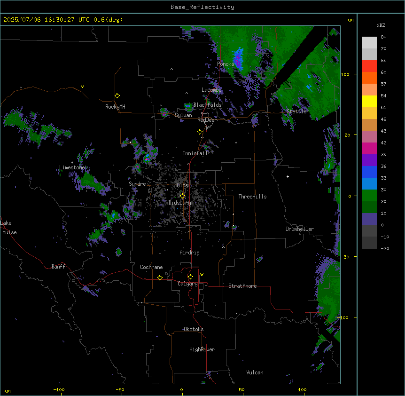Click the Calgary city label
Viewport: 405px width, 396px height.
[x=187, y=284]
